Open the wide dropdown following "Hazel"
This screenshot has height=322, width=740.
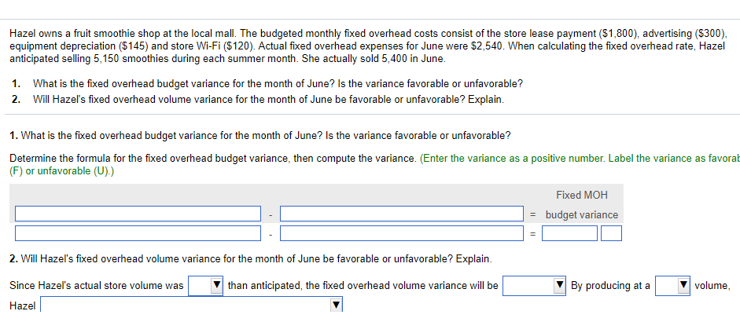point(191,306)
